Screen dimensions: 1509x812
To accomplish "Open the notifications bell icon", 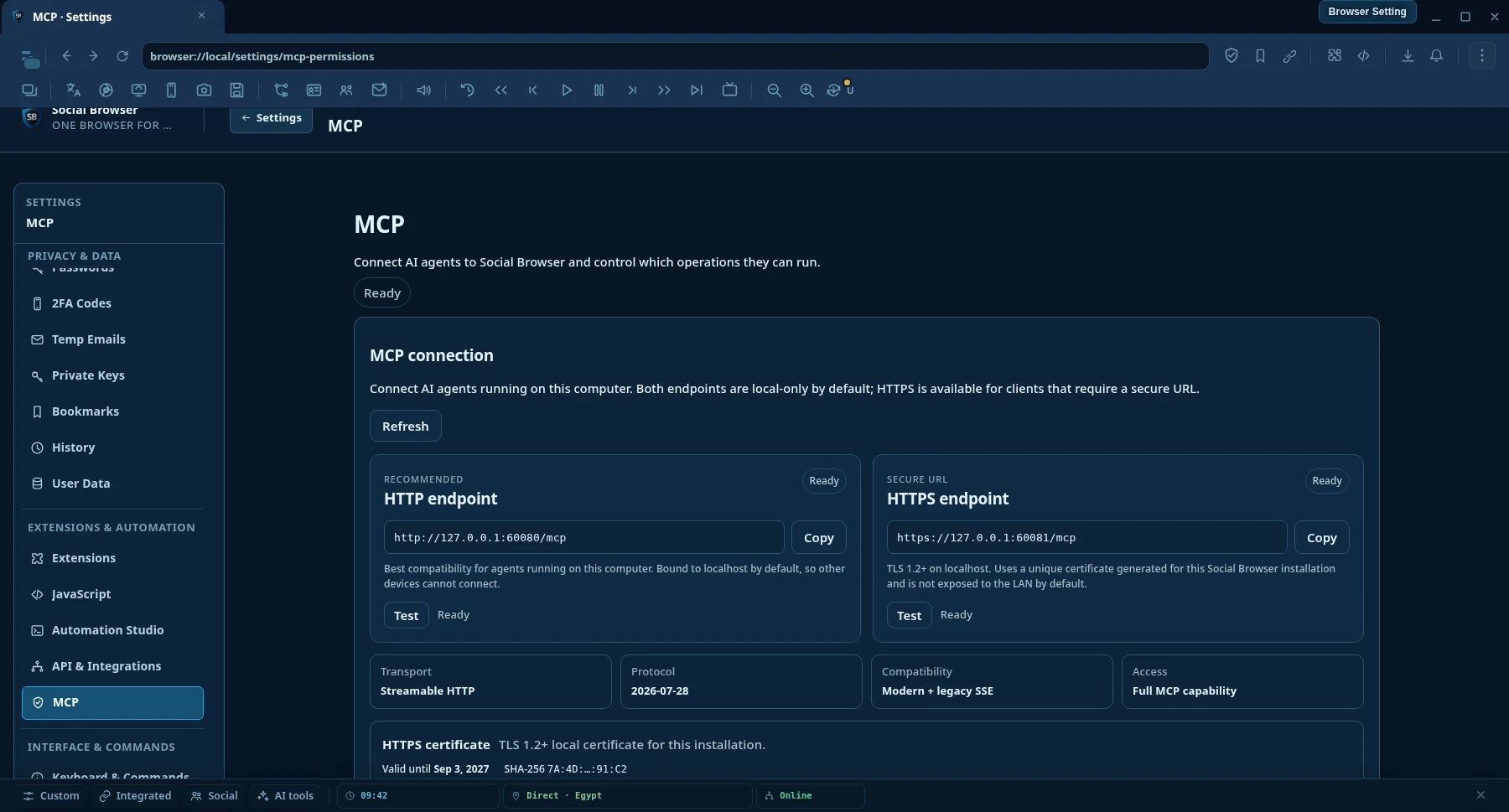I will [x=1437, y=56].
